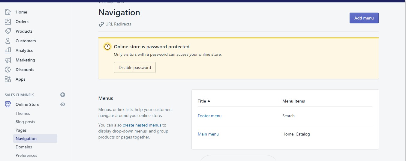Image resolution: width=406 pixels, height=161 pixels.
Task: Open Themes under Online Store
Action: pyautogui.click(x=23, y=113)
